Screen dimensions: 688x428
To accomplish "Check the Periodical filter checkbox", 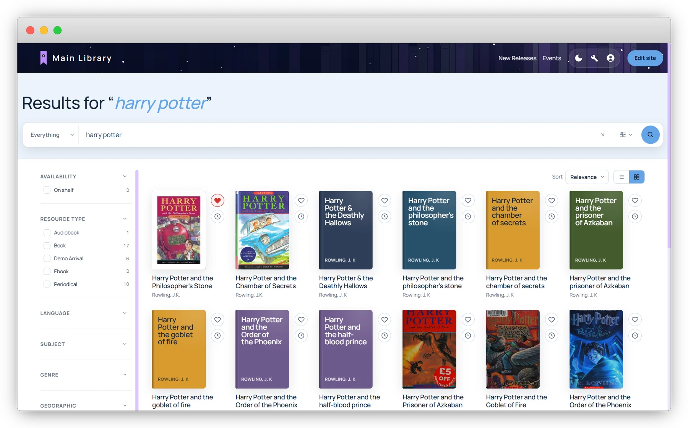I will pos(47,284).
